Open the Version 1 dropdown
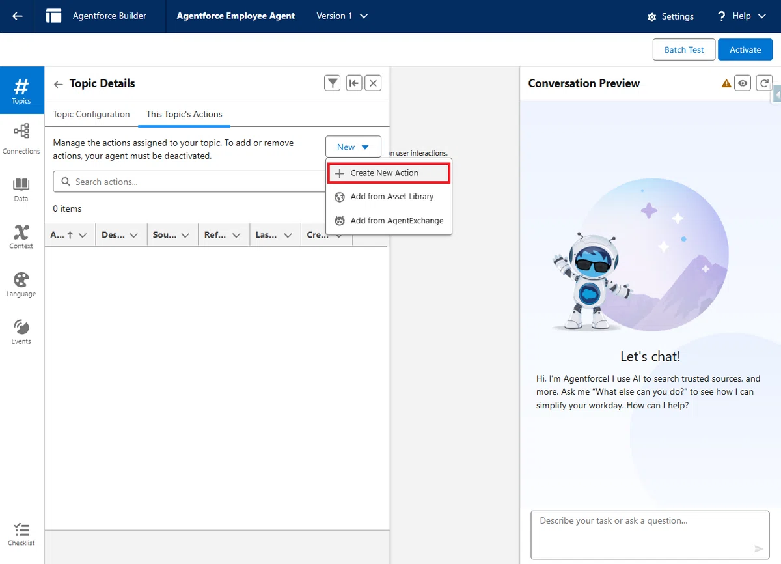This screenshot has height=564, width=781. [x=342, y=16]
